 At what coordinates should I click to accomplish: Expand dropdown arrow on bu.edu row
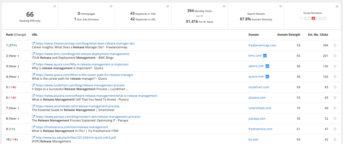(335, 139)
